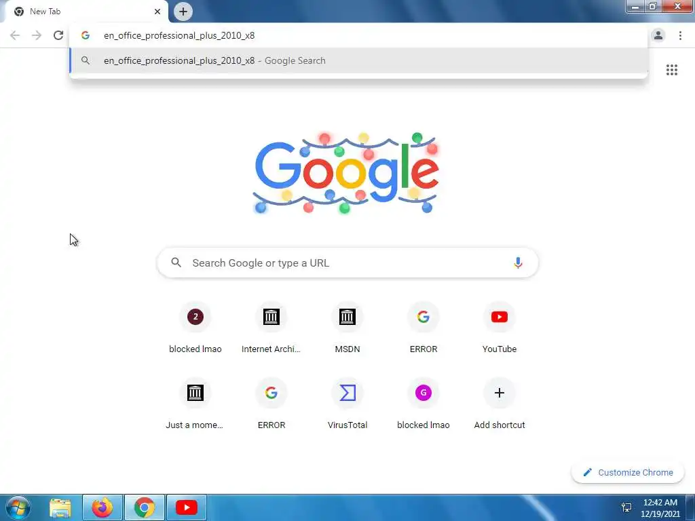This screenshot has height=521, width=695.
Task: Click the magnifier icon in the suggestion row
Action: [x=86, y=60]
